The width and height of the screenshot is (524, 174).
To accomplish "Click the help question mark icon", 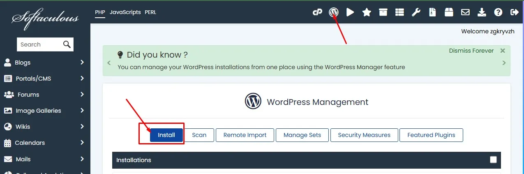I will (498, 12).
